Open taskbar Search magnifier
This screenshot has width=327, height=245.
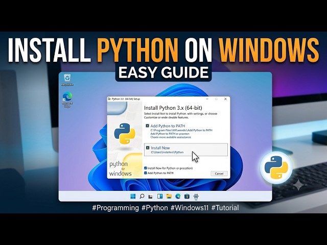point(142,196)
